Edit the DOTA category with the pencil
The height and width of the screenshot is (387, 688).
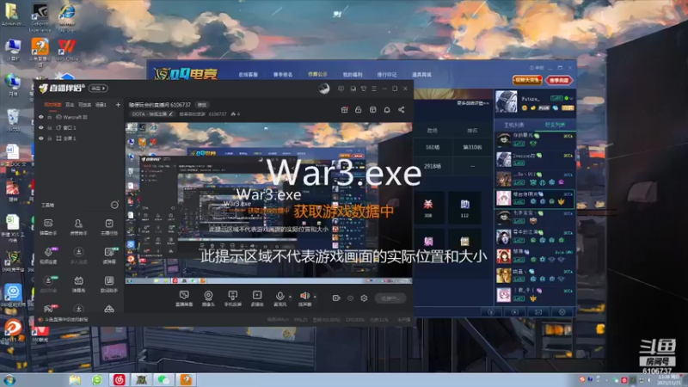point(170,114)
